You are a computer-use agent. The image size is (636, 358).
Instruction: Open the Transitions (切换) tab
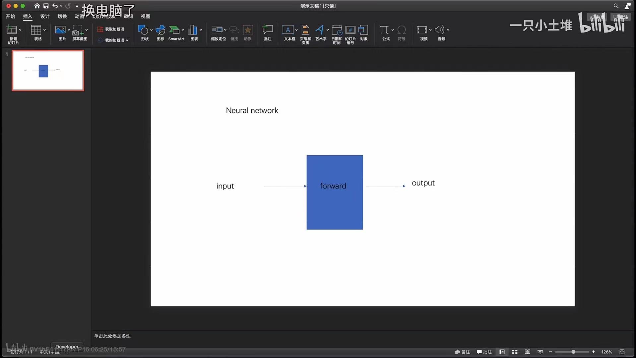tap(62, 16)
